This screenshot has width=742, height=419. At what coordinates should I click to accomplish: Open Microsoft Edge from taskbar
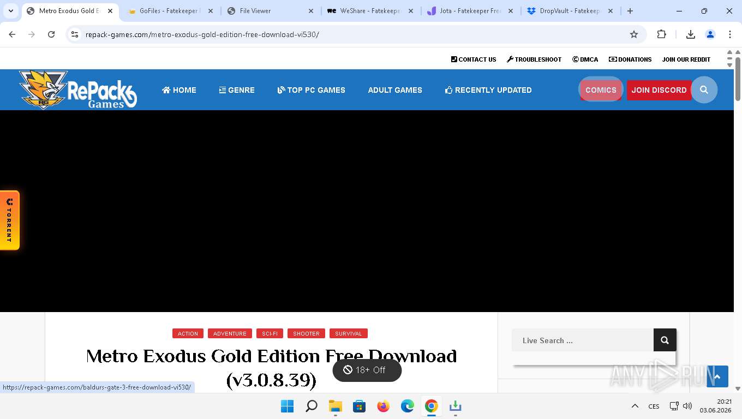(x=407, y=406)
